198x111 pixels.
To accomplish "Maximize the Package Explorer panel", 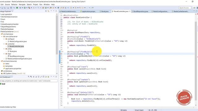I will (x=56, y=11).
